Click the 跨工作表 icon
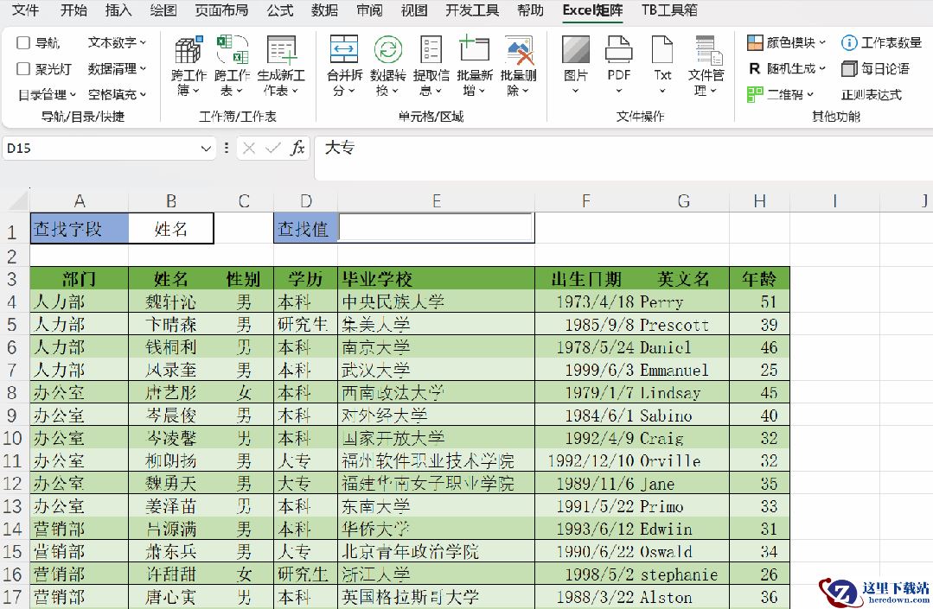 pyautogui.click(x=232, y=50)
